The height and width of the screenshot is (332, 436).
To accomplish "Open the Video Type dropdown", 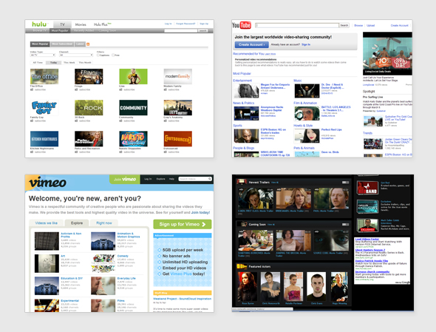I will (x=43, y=55).
